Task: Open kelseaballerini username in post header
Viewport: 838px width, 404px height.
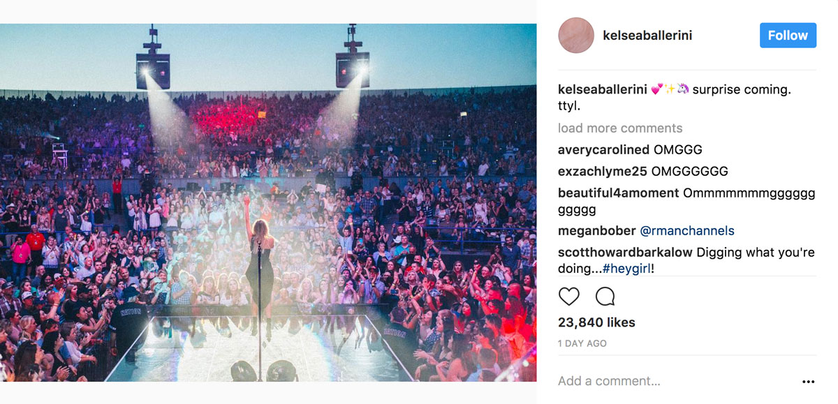Action: click(647, 36)
